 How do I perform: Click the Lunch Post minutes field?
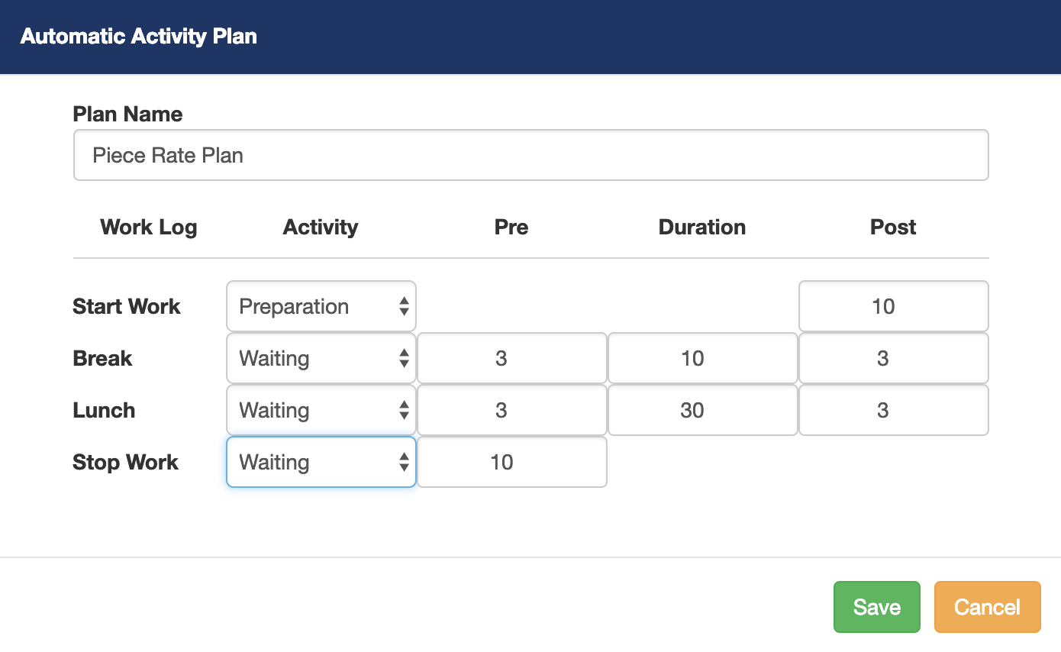(x=893, y=410)
